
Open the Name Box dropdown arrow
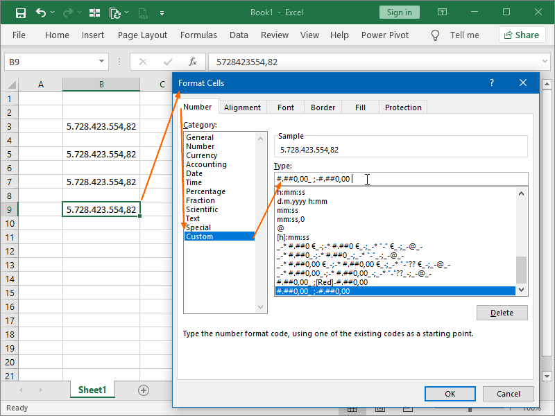click(101, 61)
